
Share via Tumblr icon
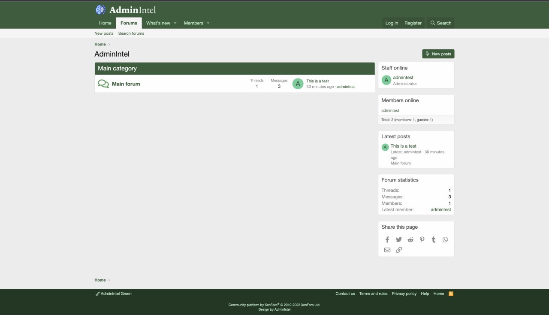click(x=434, y=239)
